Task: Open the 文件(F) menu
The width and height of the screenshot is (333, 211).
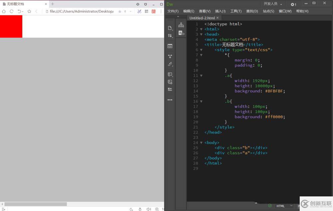Action: 173,11
